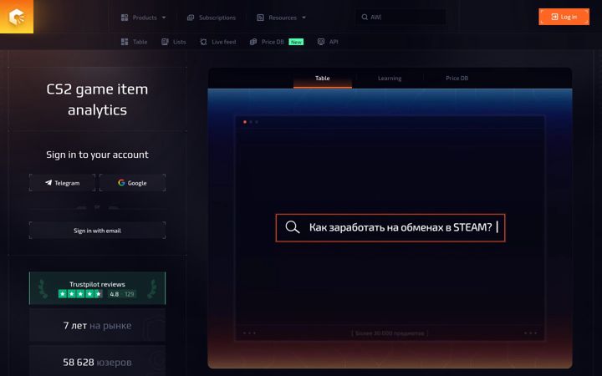This screenshot has width=602, height=376.
Task: Open the Resources menu
Action: (281, 18)
